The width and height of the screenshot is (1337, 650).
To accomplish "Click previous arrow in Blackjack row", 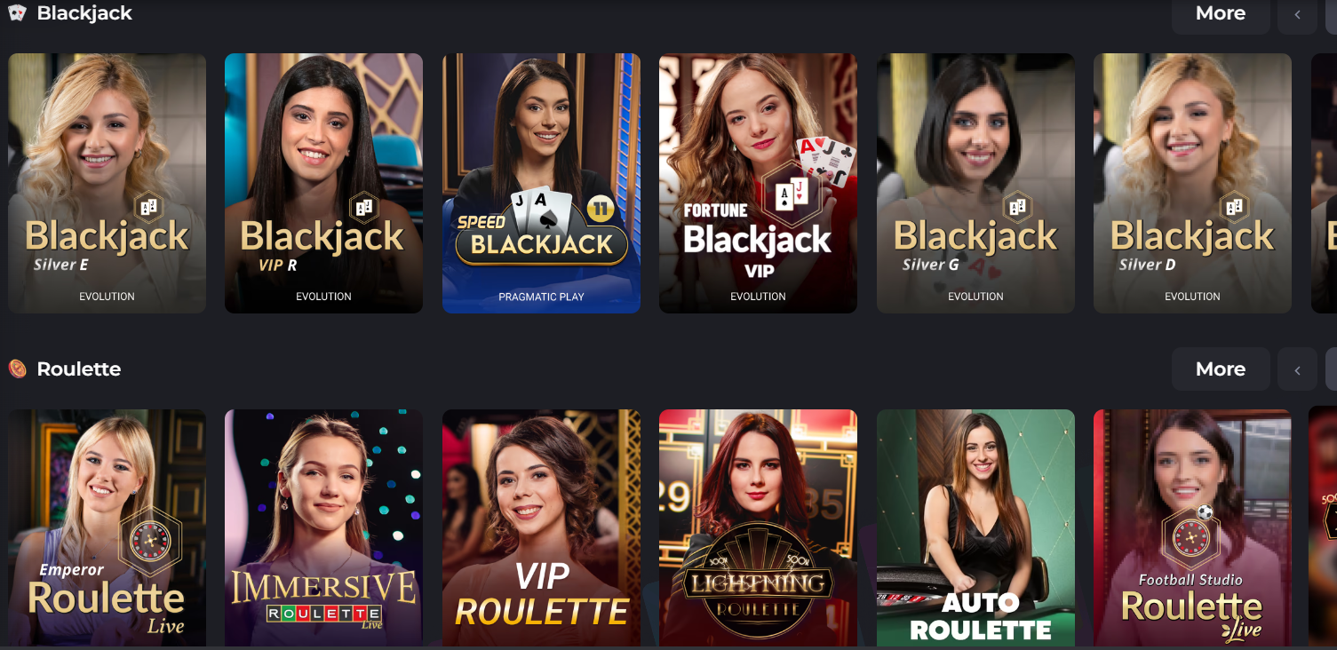I will coord(1297,13).
